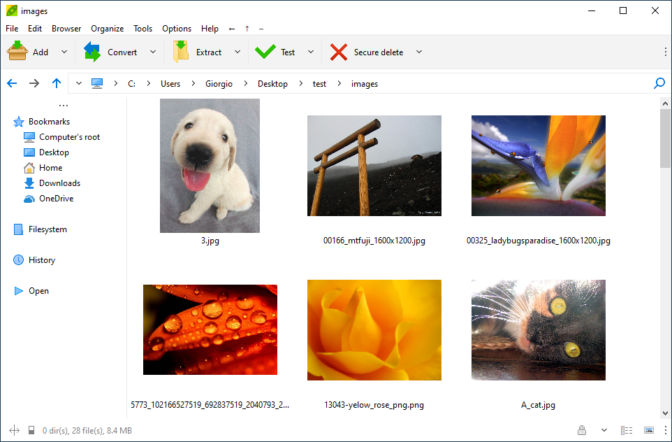Select Downloads in the bookmarks sidebar

click(x=59, y=183)
